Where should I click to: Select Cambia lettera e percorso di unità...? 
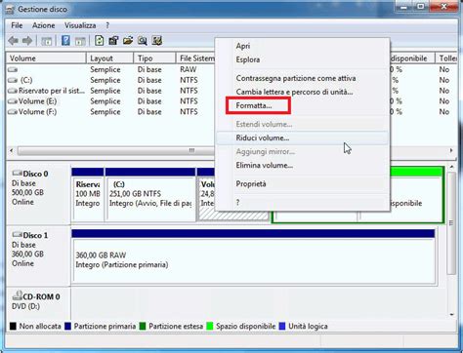pyautogui.click(x=303, y=92)
